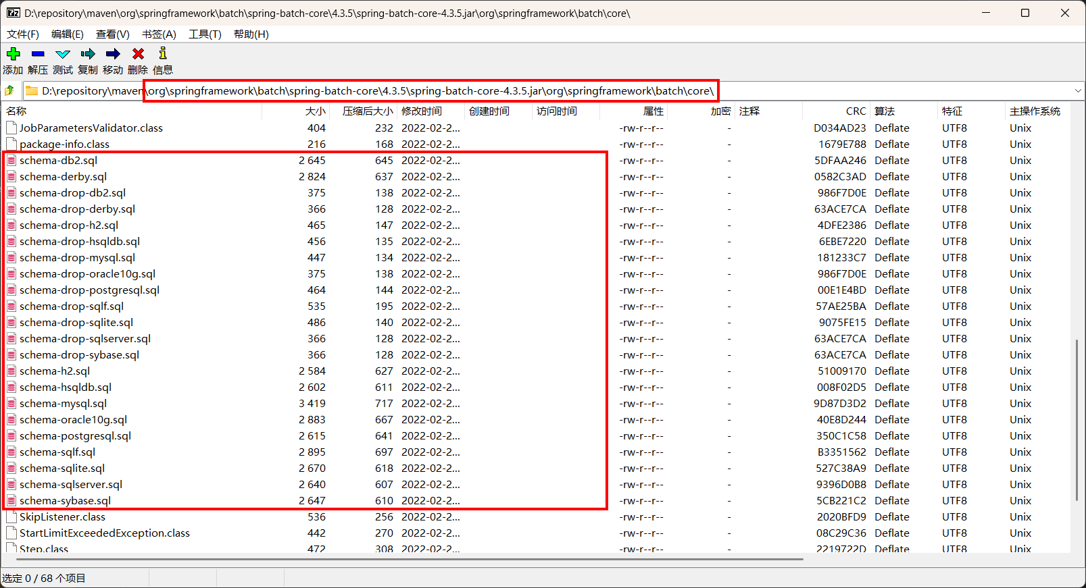Select the schema-hsqldb.sql file icon
1086x588 pixels.
pos(11,387)
